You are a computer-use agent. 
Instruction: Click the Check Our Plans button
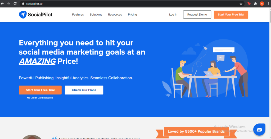click(x=84, y=90)
